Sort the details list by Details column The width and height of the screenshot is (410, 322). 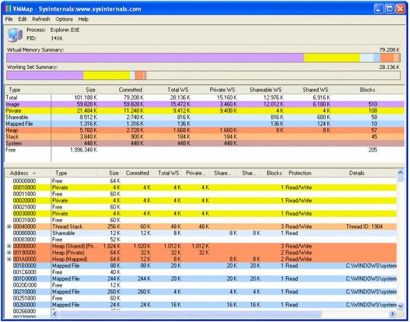click(x=370, y=173)
